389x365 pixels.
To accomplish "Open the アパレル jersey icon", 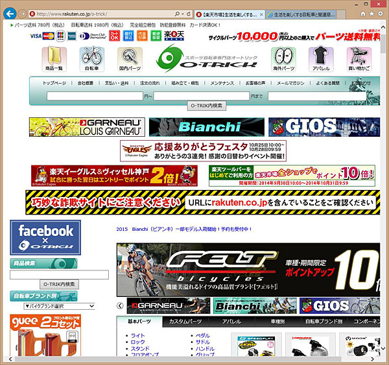I will (321, 59).
